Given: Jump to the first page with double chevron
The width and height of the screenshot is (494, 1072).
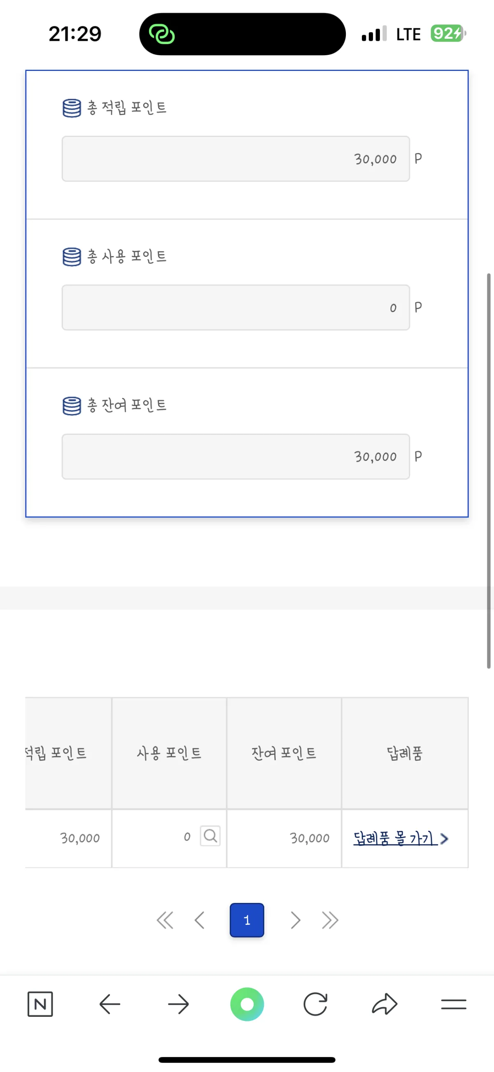Looking at the screenshot, I should tap(165, 921).
